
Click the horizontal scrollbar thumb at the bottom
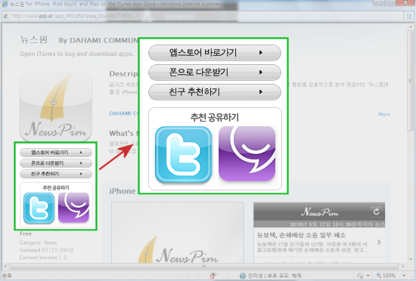tap(203, 266)
